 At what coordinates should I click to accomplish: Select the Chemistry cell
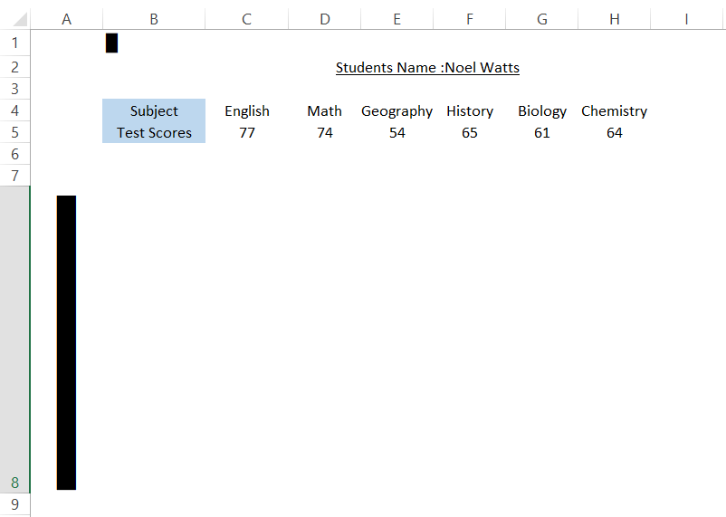(614, 110)
